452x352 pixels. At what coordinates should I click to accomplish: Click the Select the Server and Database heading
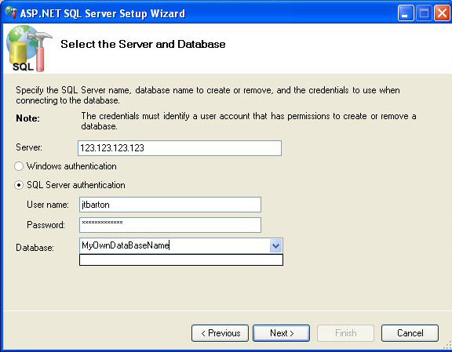click(143, 44)
